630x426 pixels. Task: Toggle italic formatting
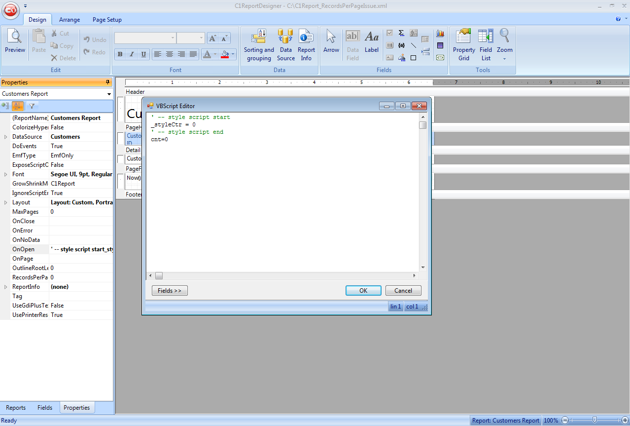pyautogui.click(x=132, y=54)
